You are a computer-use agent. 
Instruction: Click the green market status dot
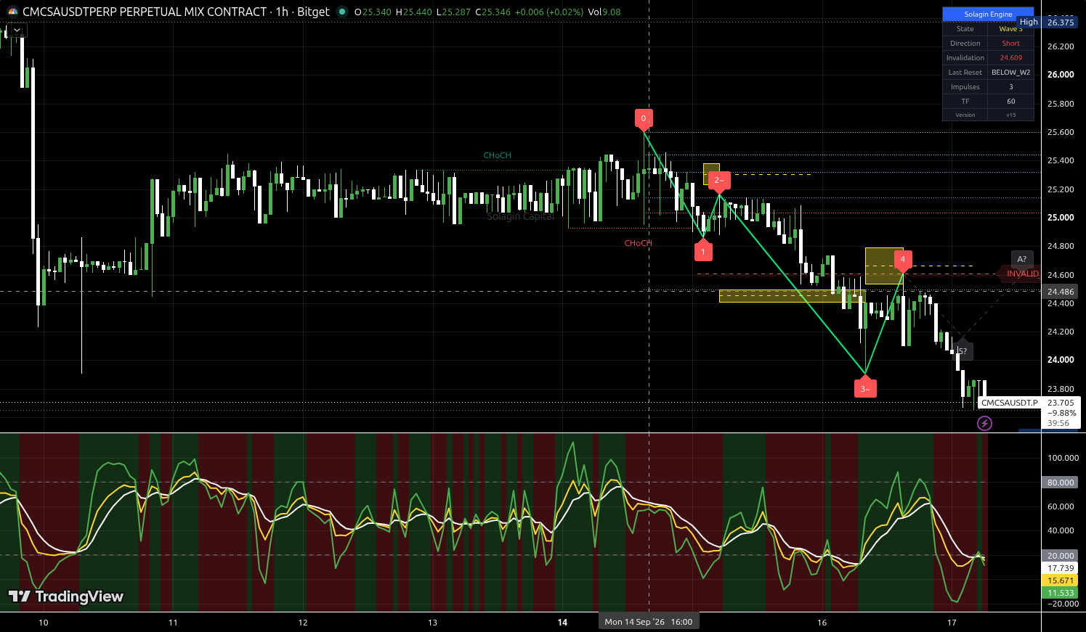342,12
